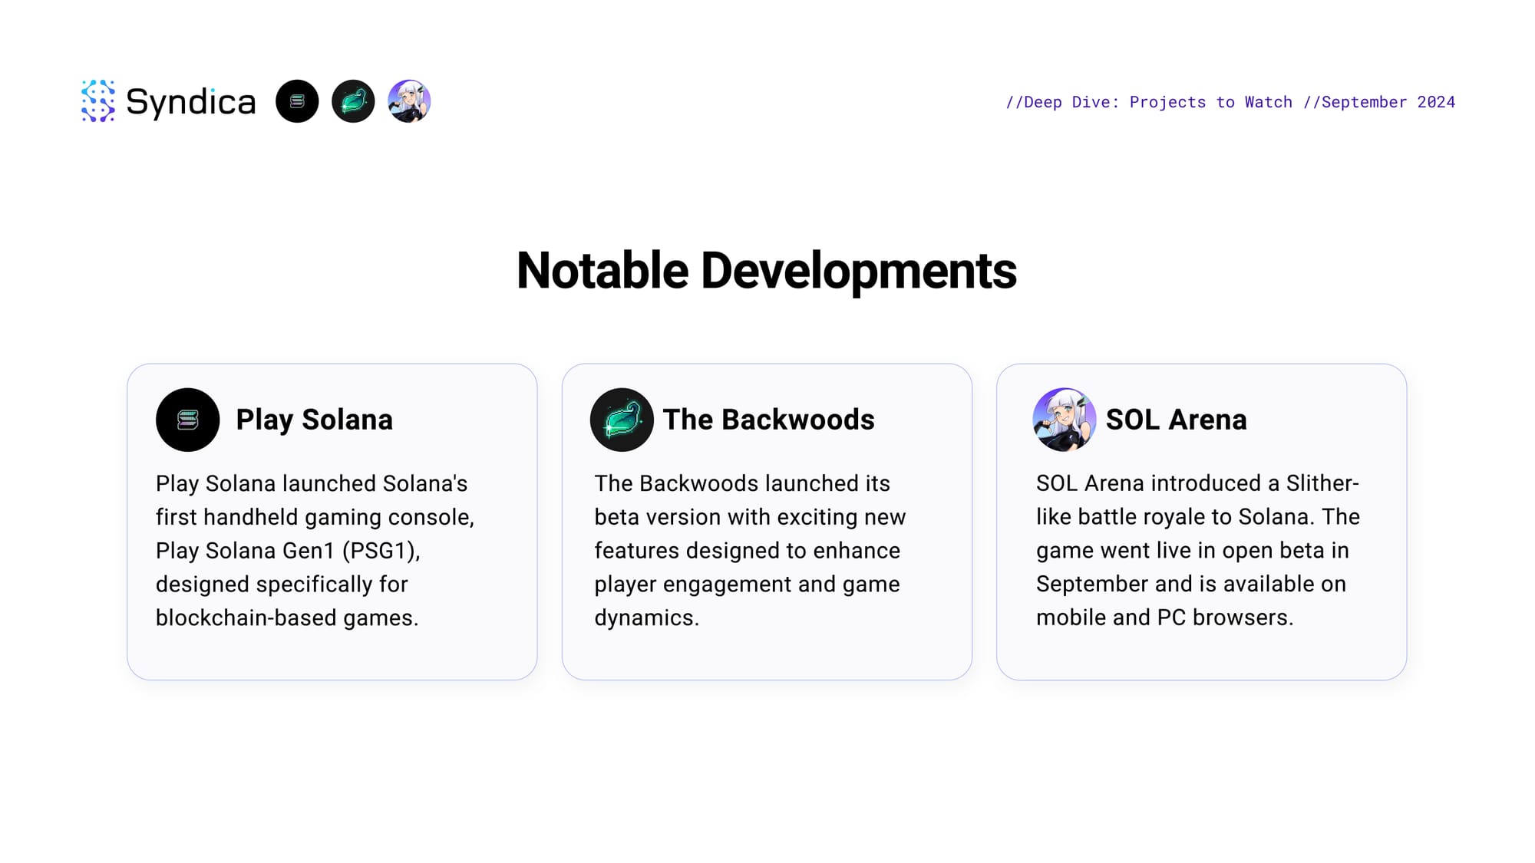The image size is (1535, 863).
Task: Select the Play Solana card heading
Action: click(314, 420)
